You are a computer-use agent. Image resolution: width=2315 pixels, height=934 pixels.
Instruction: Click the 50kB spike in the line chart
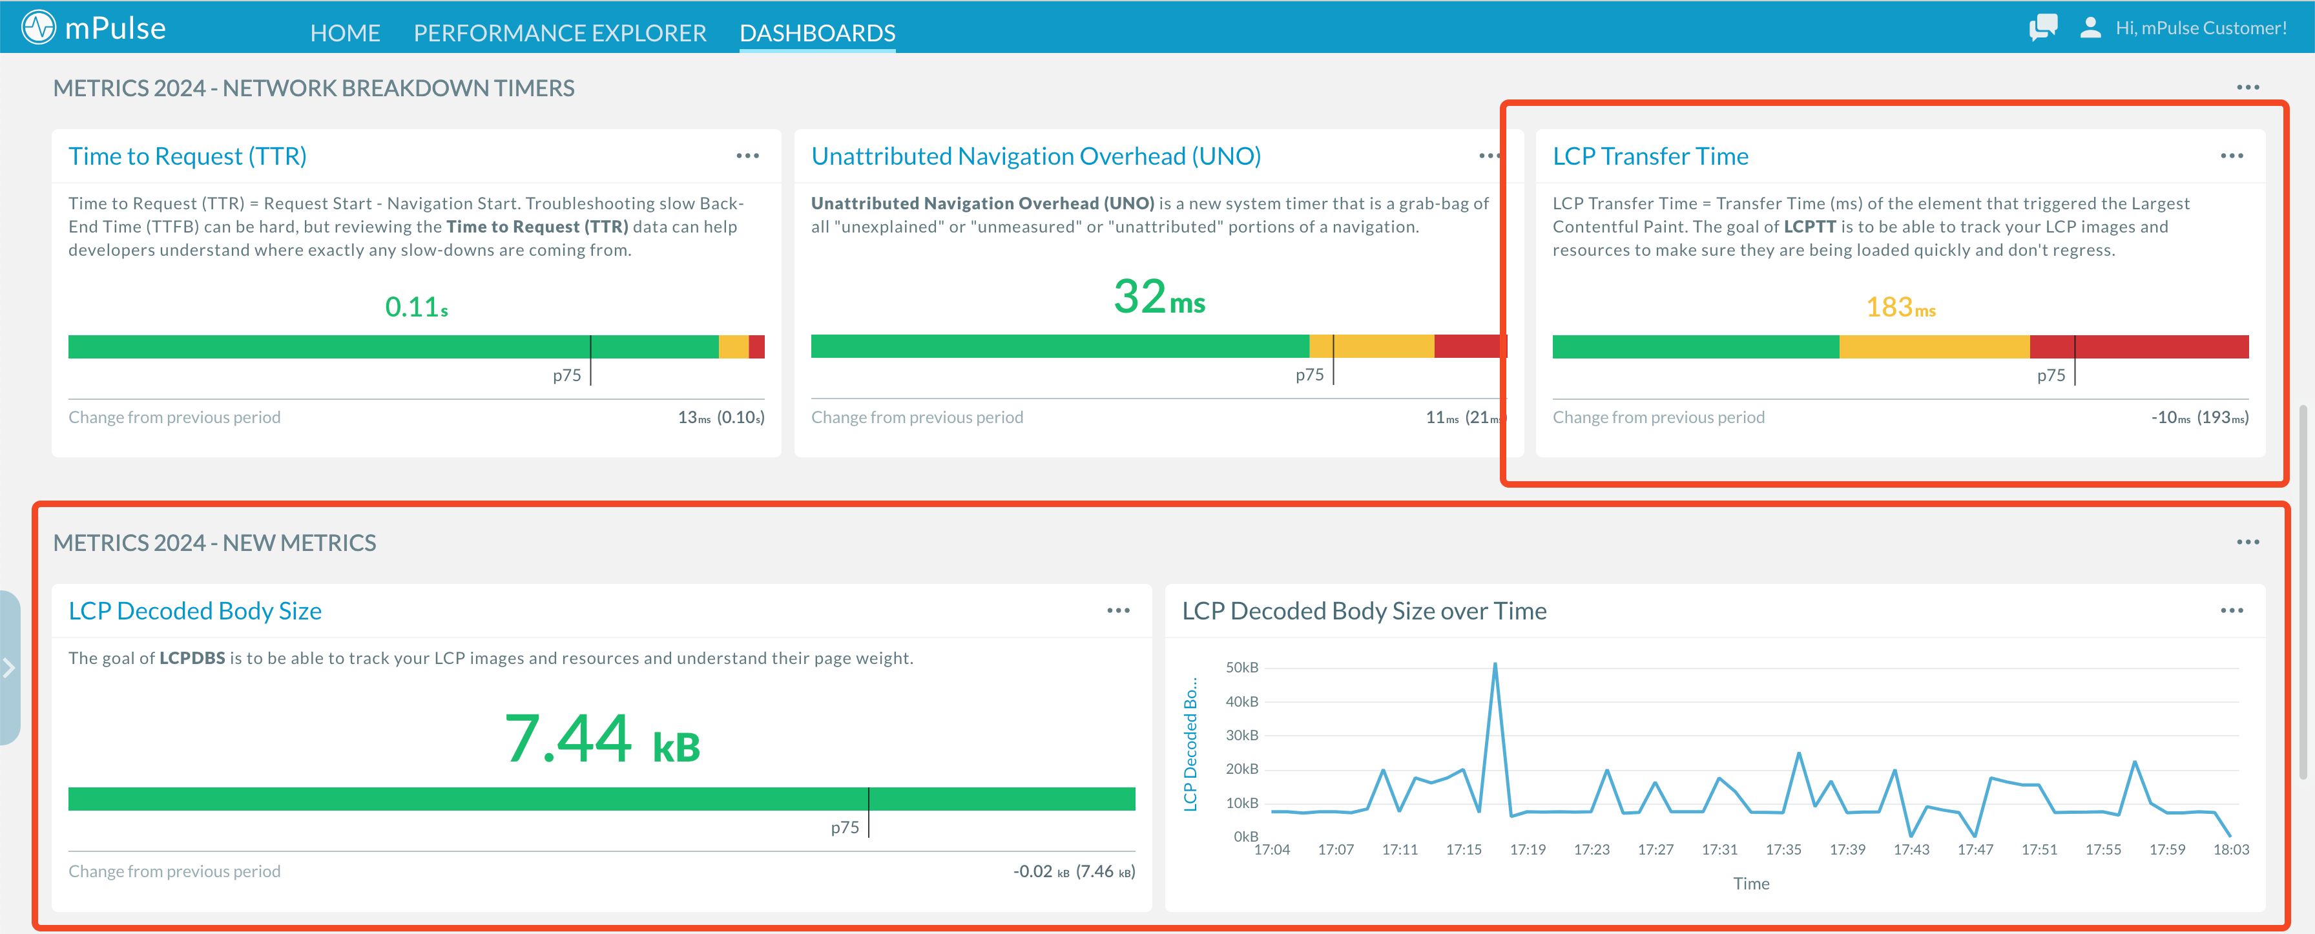pos(1495,665)
